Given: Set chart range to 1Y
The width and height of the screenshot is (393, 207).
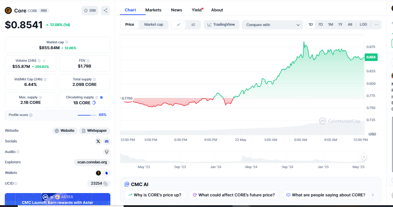Looking at the screenshot, I should (x=340, y=25).
